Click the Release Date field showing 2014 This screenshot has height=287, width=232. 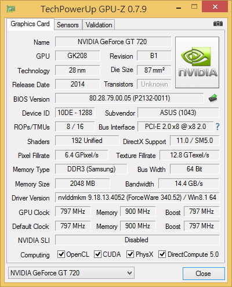point(78,84)
